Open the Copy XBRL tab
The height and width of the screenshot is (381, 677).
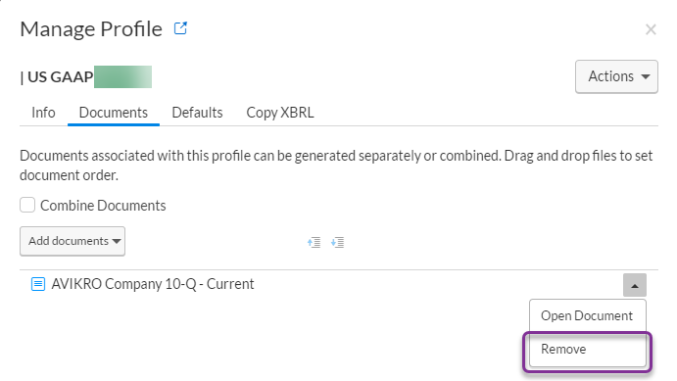tap(280, 113)
